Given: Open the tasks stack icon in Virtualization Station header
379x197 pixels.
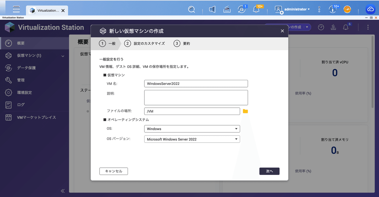Looking at the screenshot, I should pyautogui.click(x=333, y=27).
